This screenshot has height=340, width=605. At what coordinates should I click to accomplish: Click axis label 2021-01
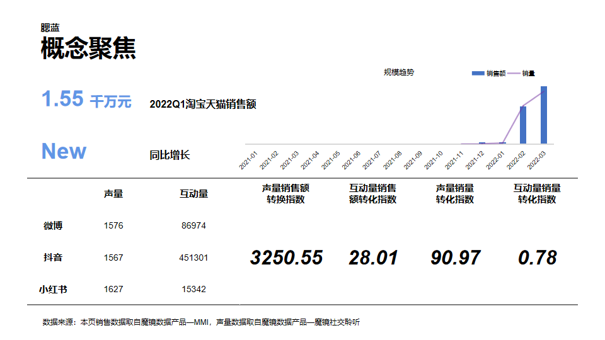click(x=248, y=161)
